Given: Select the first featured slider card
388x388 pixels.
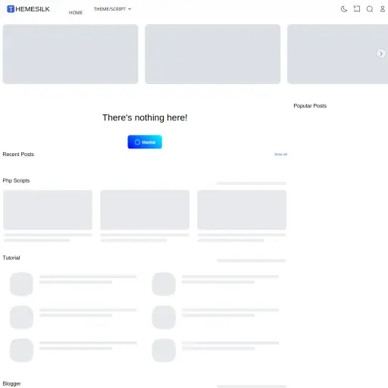Looking at the screenshot, I should [x=70, y=54].
